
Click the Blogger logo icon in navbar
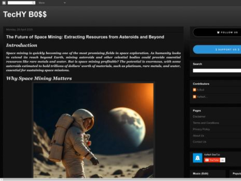click(x=4, y=3)
